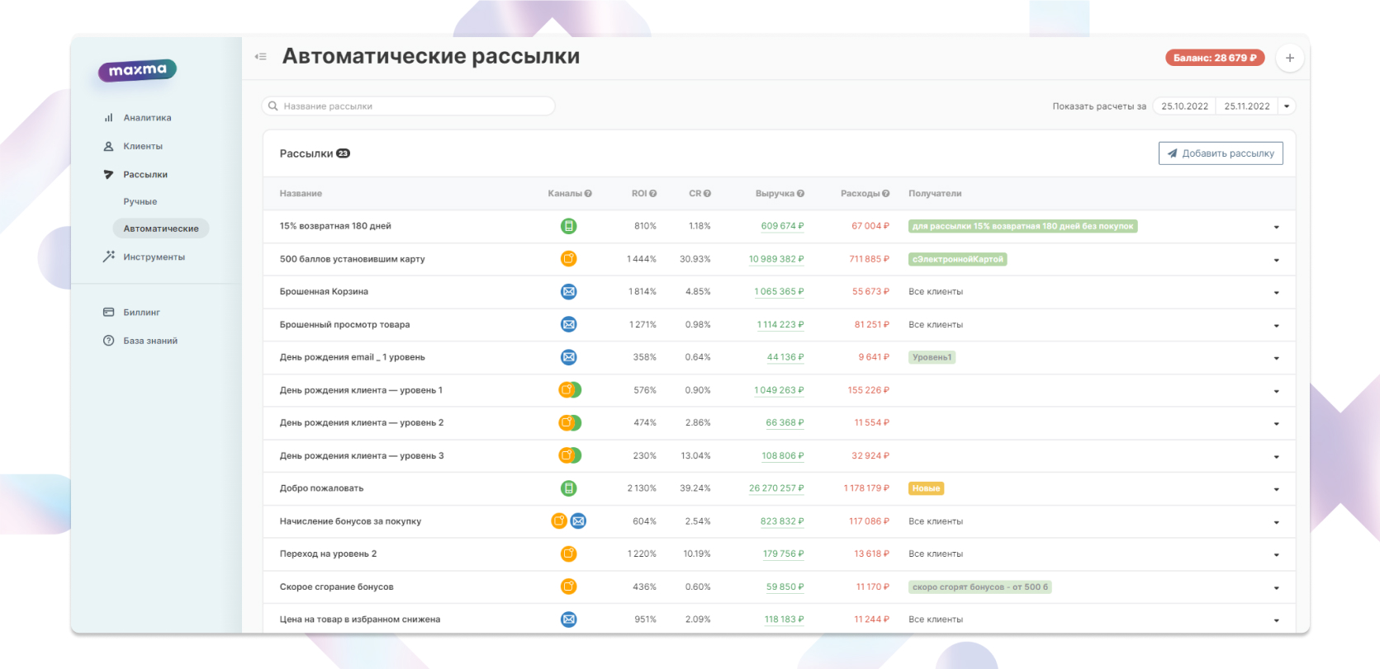1380x669 pixels.
Task: Go to Биллинг in the sidebar
Action: pos(141,313)
